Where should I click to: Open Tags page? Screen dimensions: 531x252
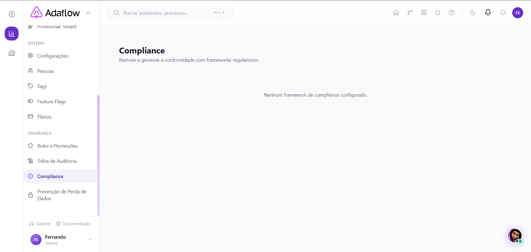pyautogui.click(x=60, y=86)
